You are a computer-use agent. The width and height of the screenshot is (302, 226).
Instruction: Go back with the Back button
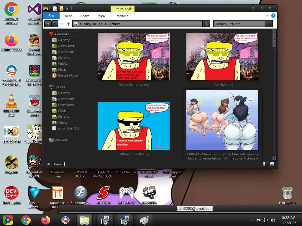(x=47, y=24)
